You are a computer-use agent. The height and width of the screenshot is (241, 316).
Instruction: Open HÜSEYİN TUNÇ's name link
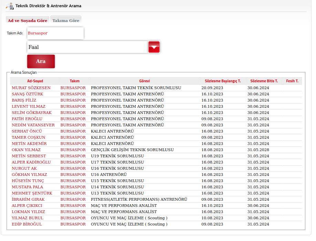(x=28, y=181)
